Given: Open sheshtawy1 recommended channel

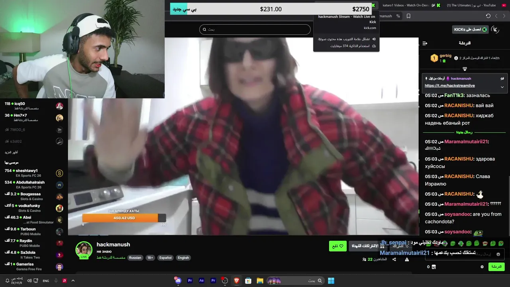Looking at the screenshot, I should pyautogui.click(x=34, y=173).
